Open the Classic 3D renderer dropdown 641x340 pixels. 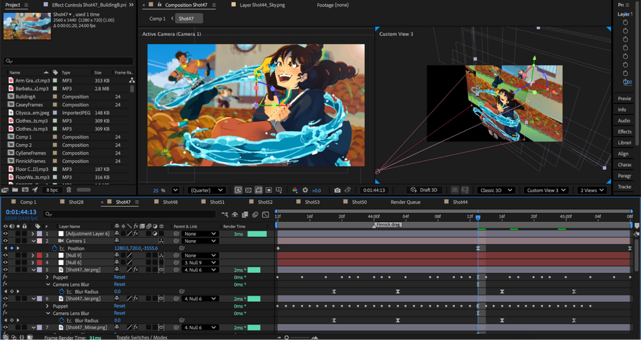496,191
